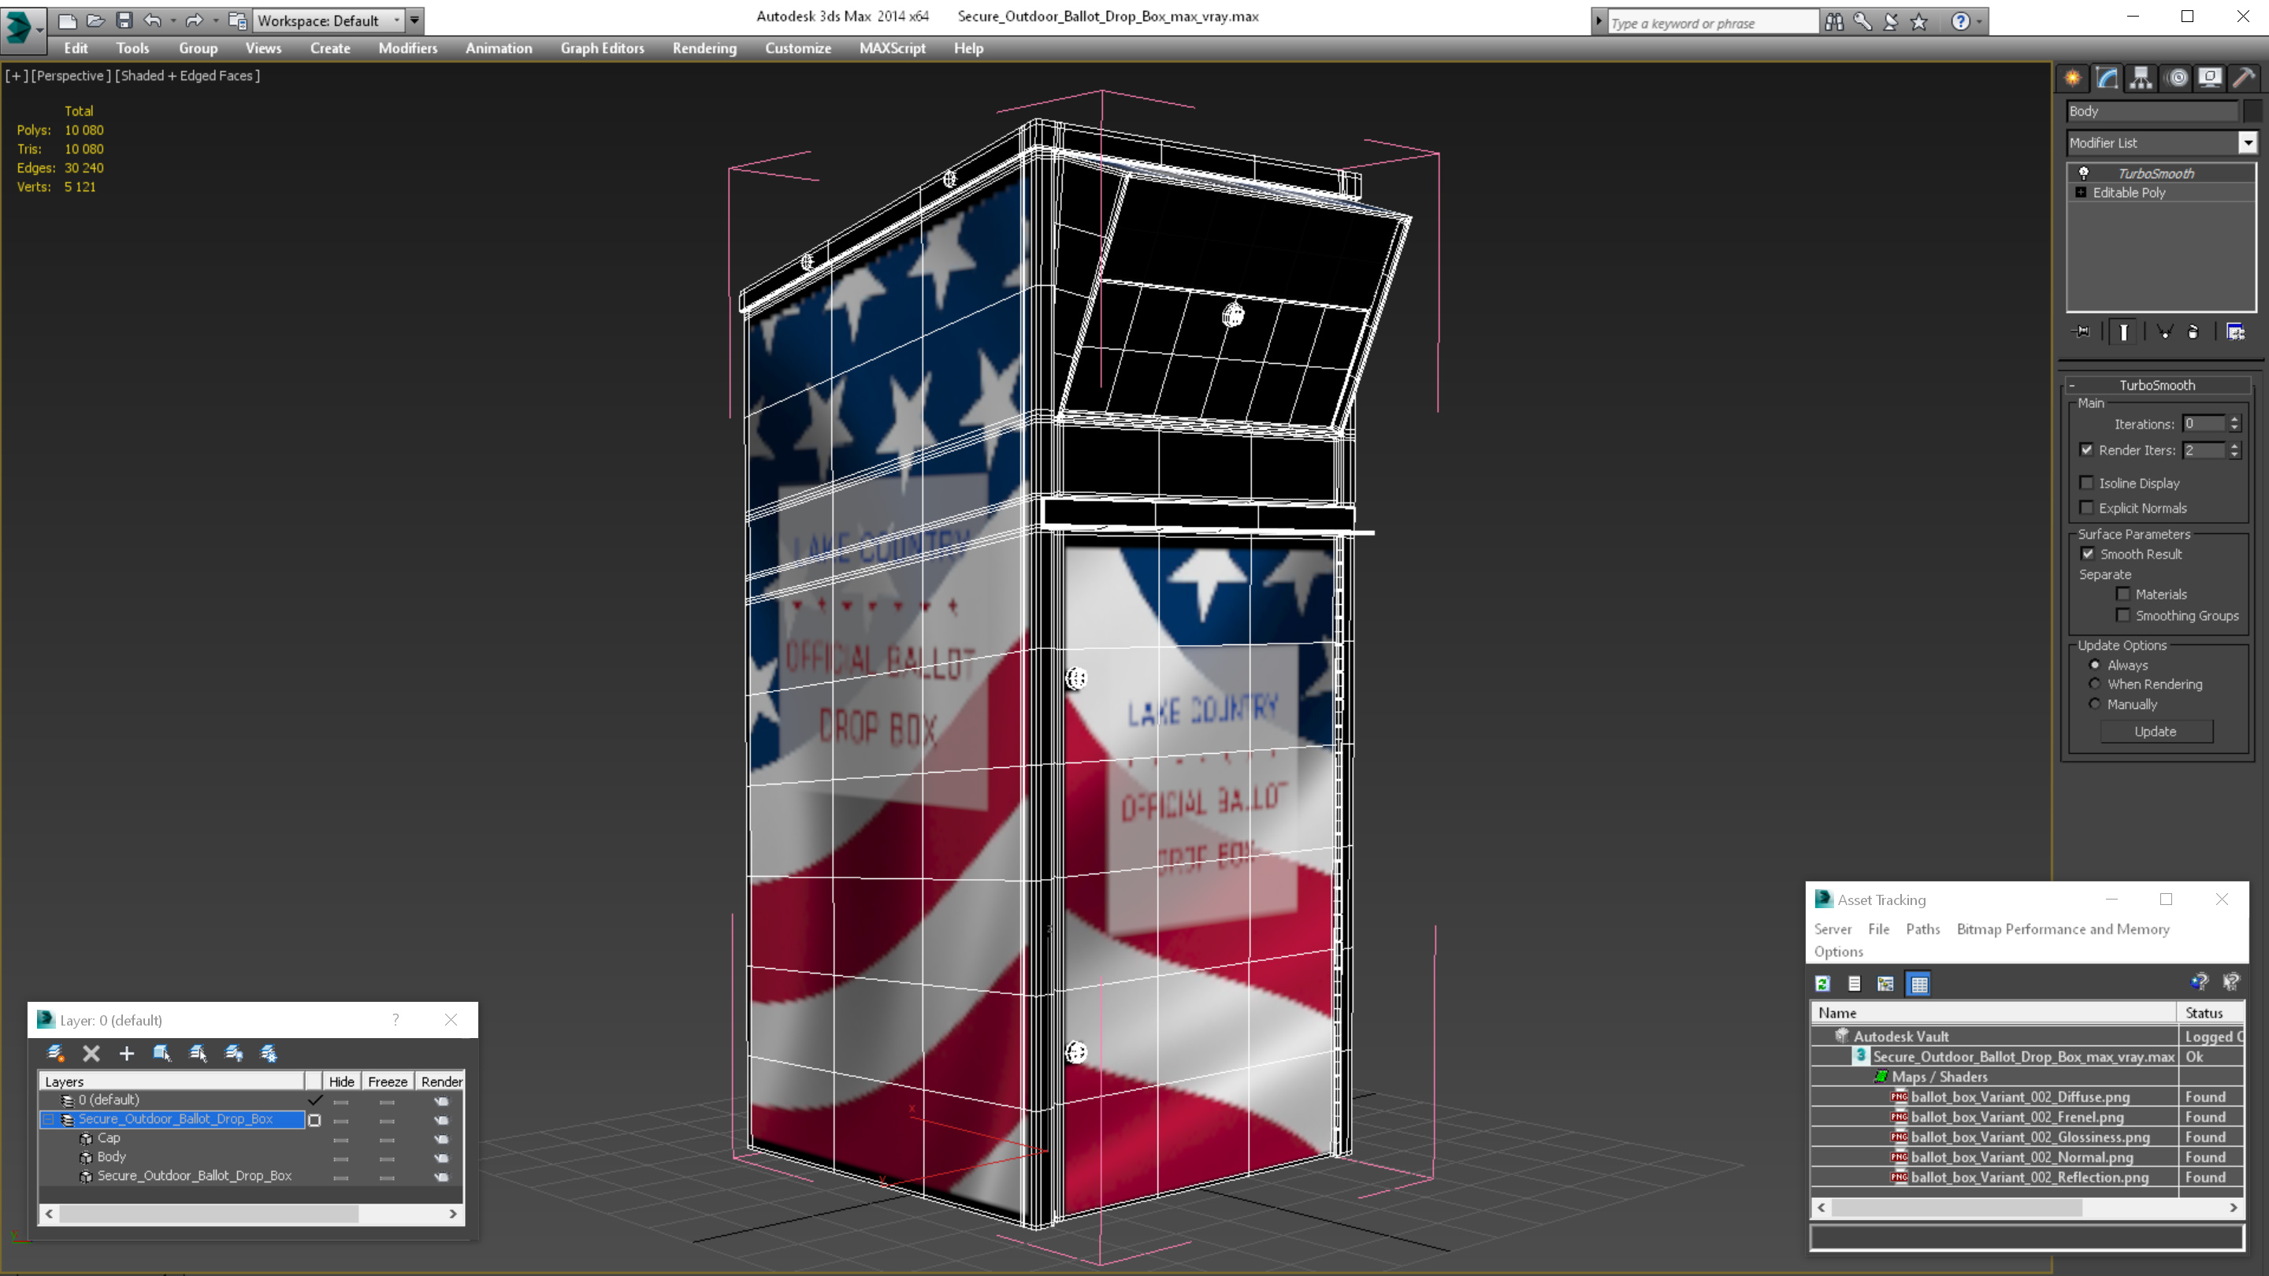Click Add Selected Objects plus icon
Image resolution: width=2269 pixels, height=1276 pixels.
127,1053
